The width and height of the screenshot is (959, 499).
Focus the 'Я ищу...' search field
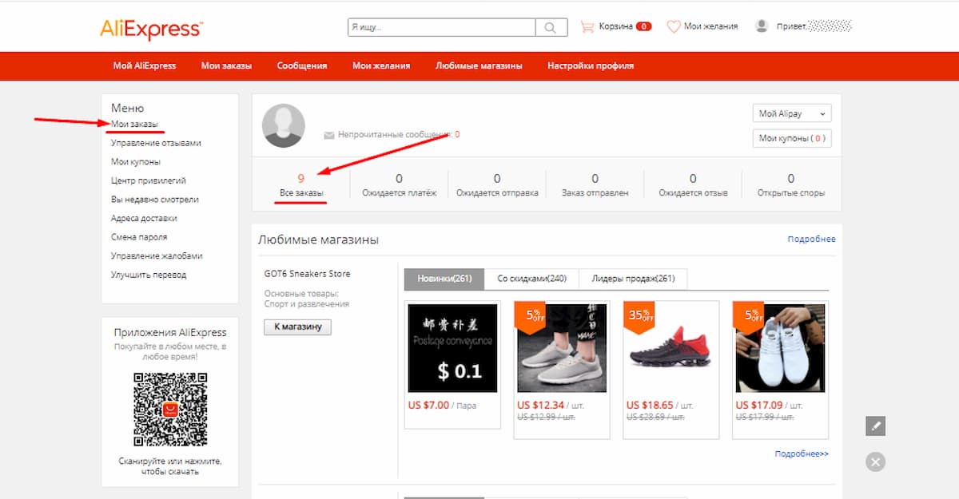[x=441, y=27]
